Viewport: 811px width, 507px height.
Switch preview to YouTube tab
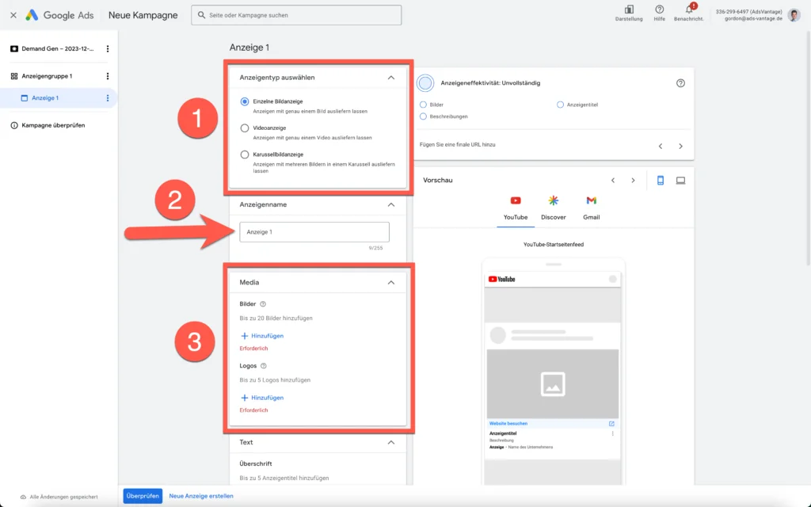[x=516, y=208]
